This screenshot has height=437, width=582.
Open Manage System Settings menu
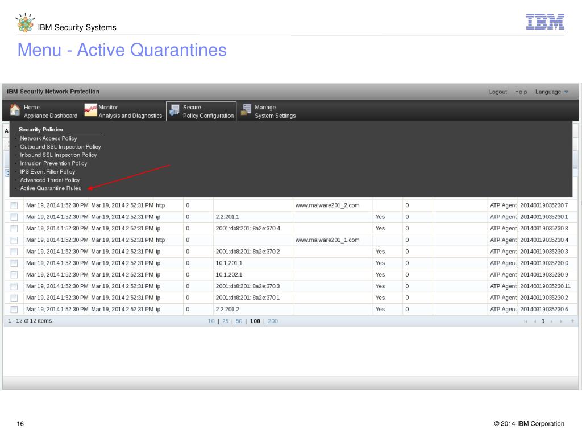[x=269, y=111]
